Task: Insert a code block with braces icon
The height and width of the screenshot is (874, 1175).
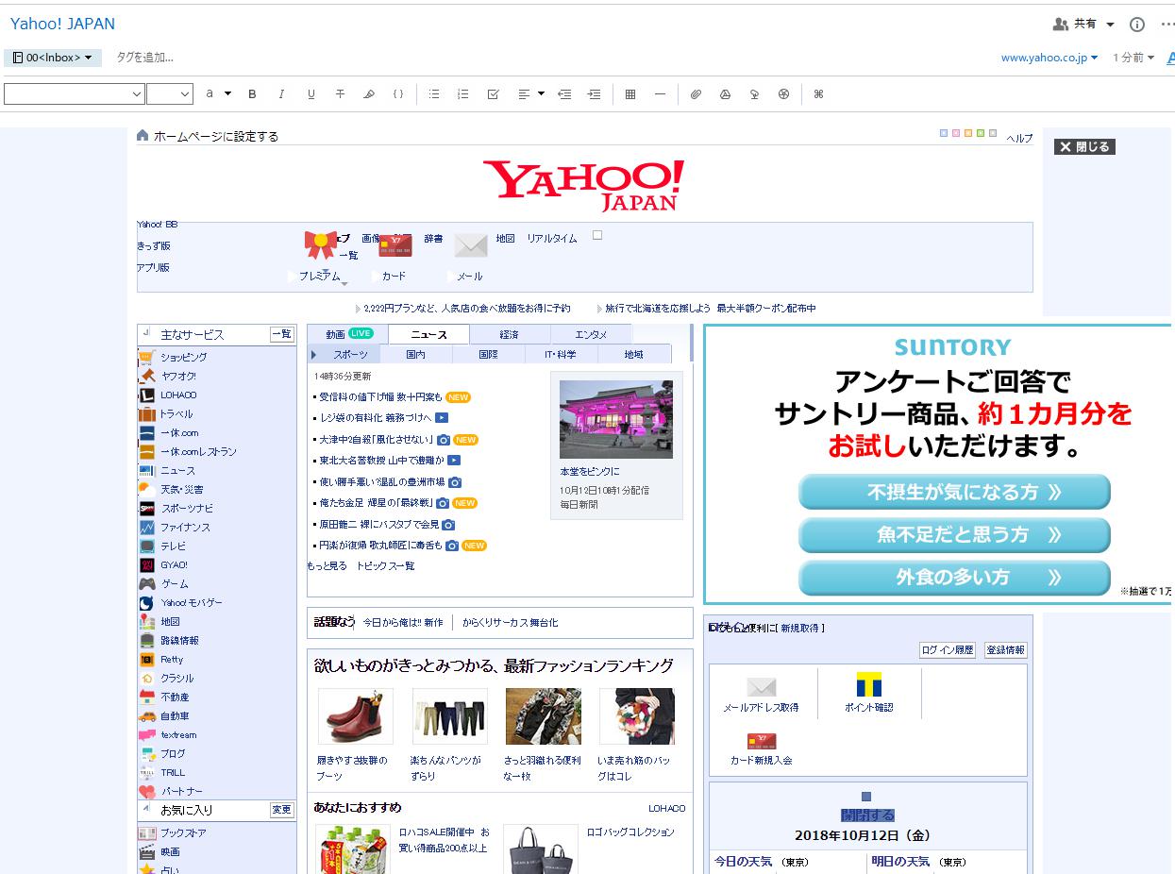Action: [398, 94]
